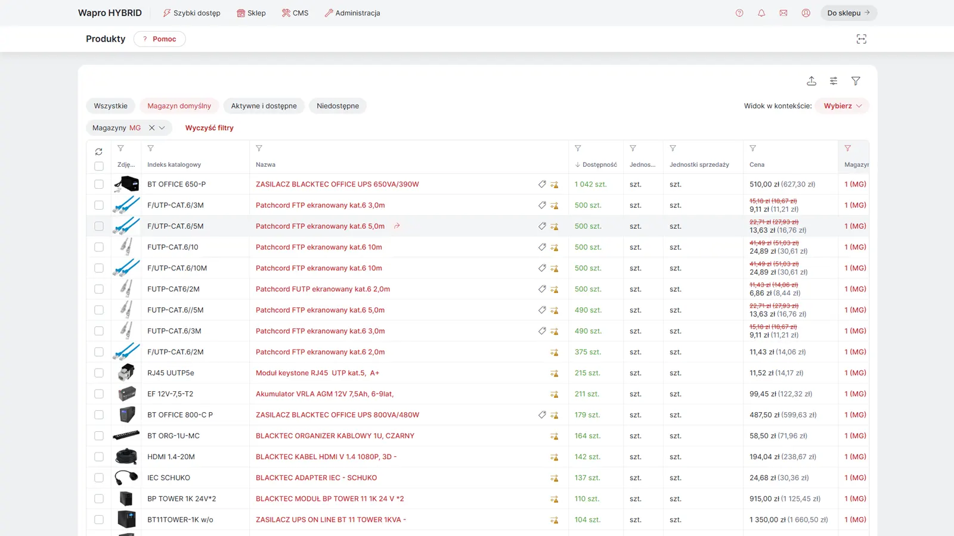Open notifications via the bell icon
Screen dimensions: 954x536
[x=761, y=13]
